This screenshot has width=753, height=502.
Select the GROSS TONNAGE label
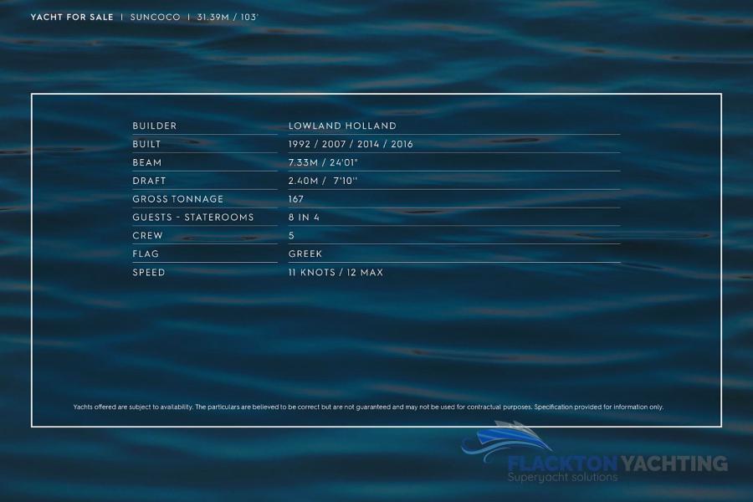coord(178,199)
